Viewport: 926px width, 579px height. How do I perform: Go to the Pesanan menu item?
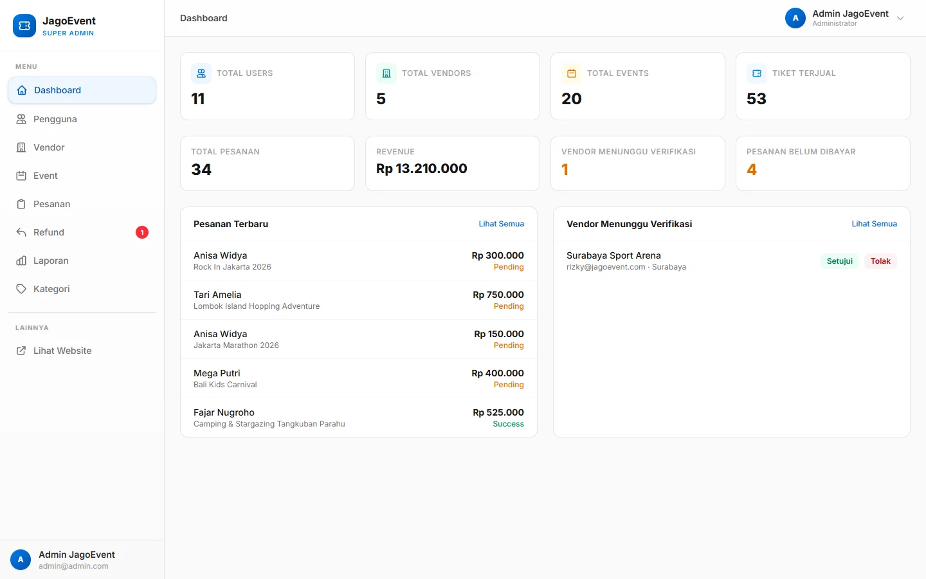pyautogui.click(x=82, y=204)
